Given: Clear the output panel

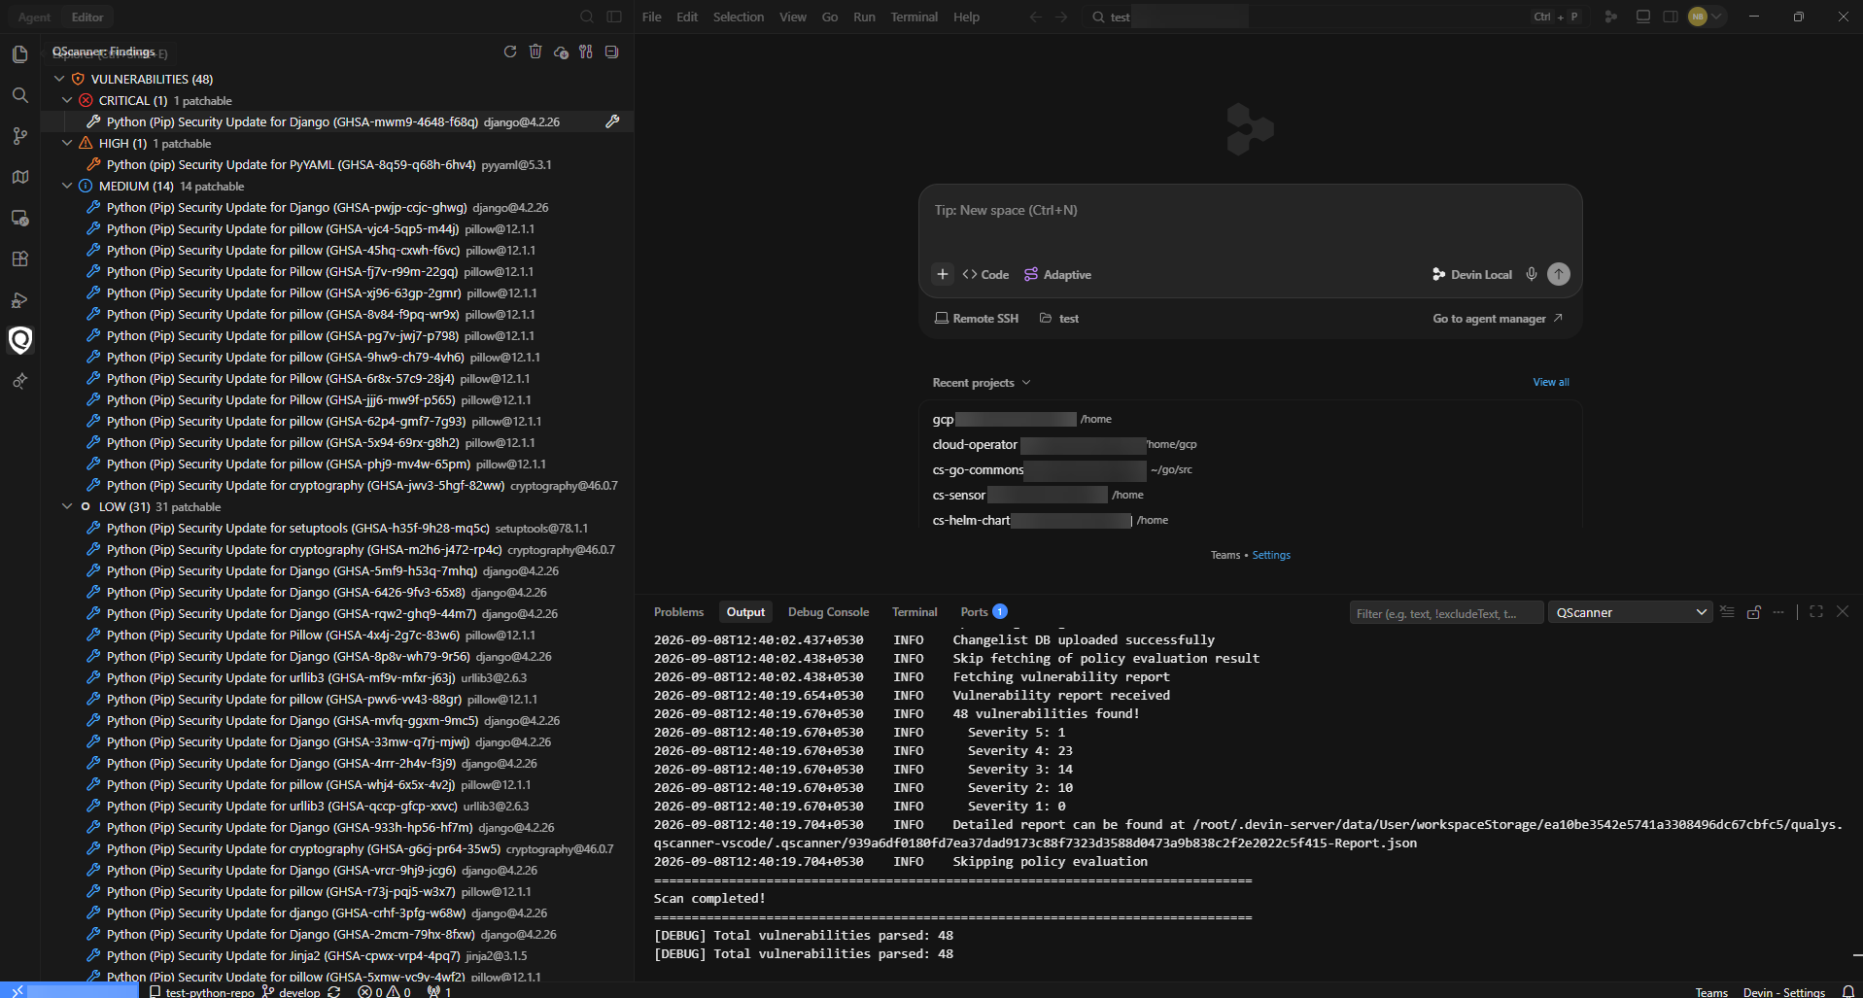Looking at the screenshot, I should 1727,612.
